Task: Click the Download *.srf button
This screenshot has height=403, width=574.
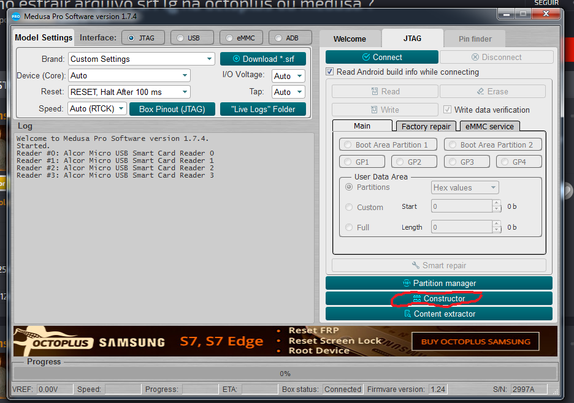Action: point(263,59)
